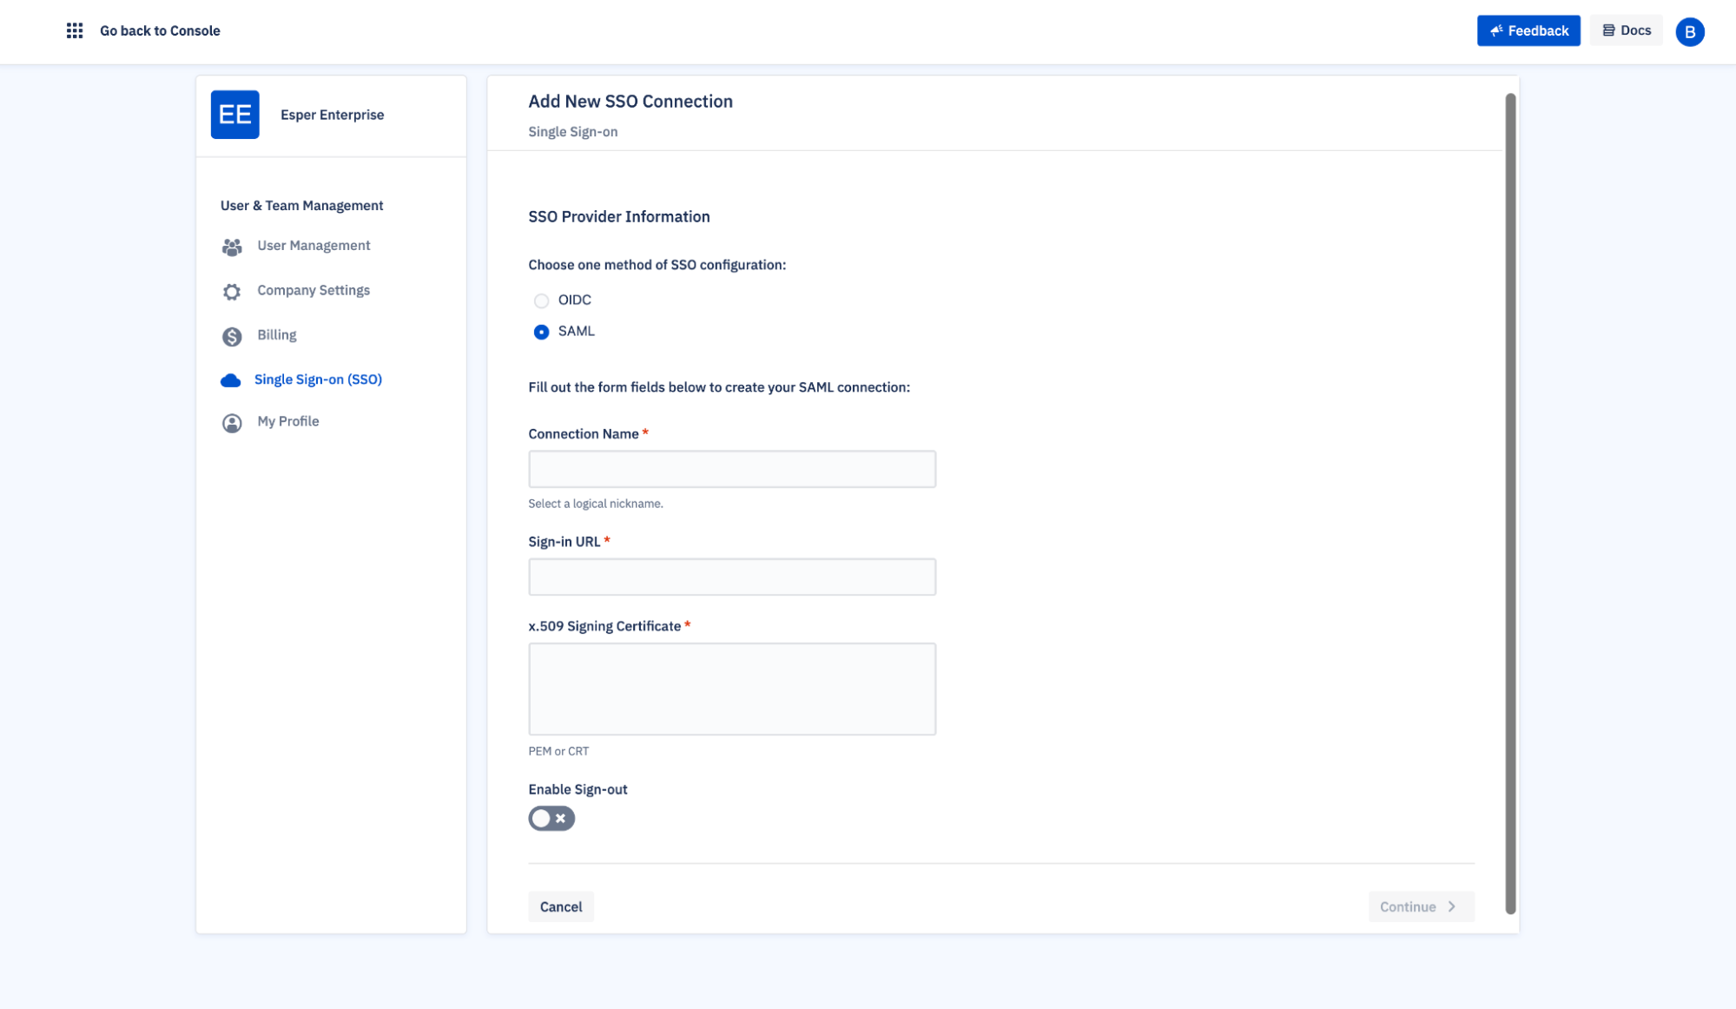This screenshot has width=1736, height=1009.
Task: Click the My Profile person icon
Action: 231,422
